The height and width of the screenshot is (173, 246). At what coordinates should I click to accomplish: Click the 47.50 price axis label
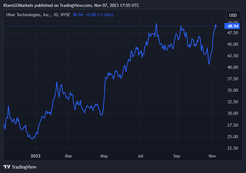(233, 33)
